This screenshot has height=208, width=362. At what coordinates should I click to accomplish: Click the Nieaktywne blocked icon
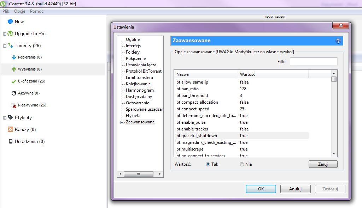coord(14,105)
